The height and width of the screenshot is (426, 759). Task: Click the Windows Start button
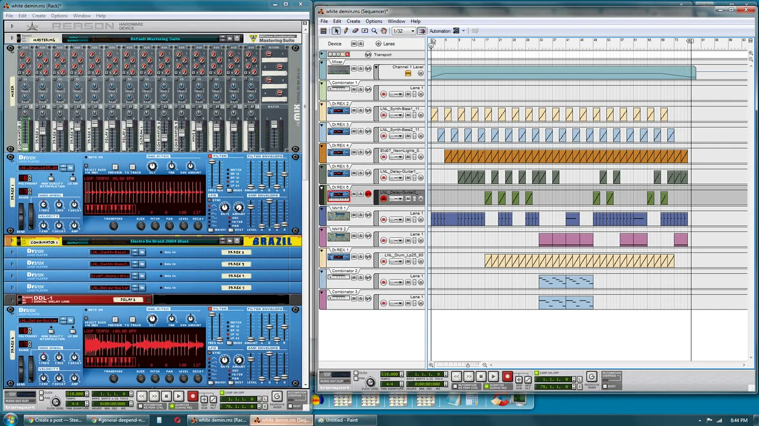(x=11, y=420)
